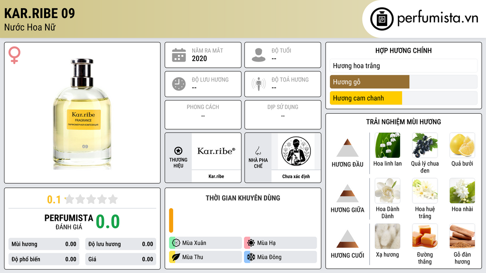Screen dimensions: 486x273
Task: Click the Hương giữa pyramid icon
Action: coord(347,193)
